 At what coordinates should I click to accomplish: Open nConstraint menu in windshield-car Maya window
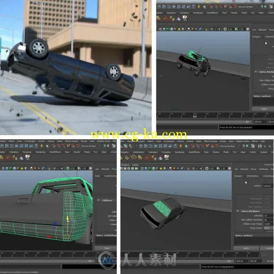[169, 141]
